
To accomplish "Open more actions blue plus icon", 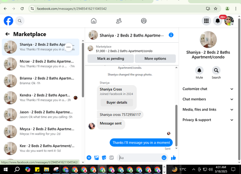I will point(89,158).
